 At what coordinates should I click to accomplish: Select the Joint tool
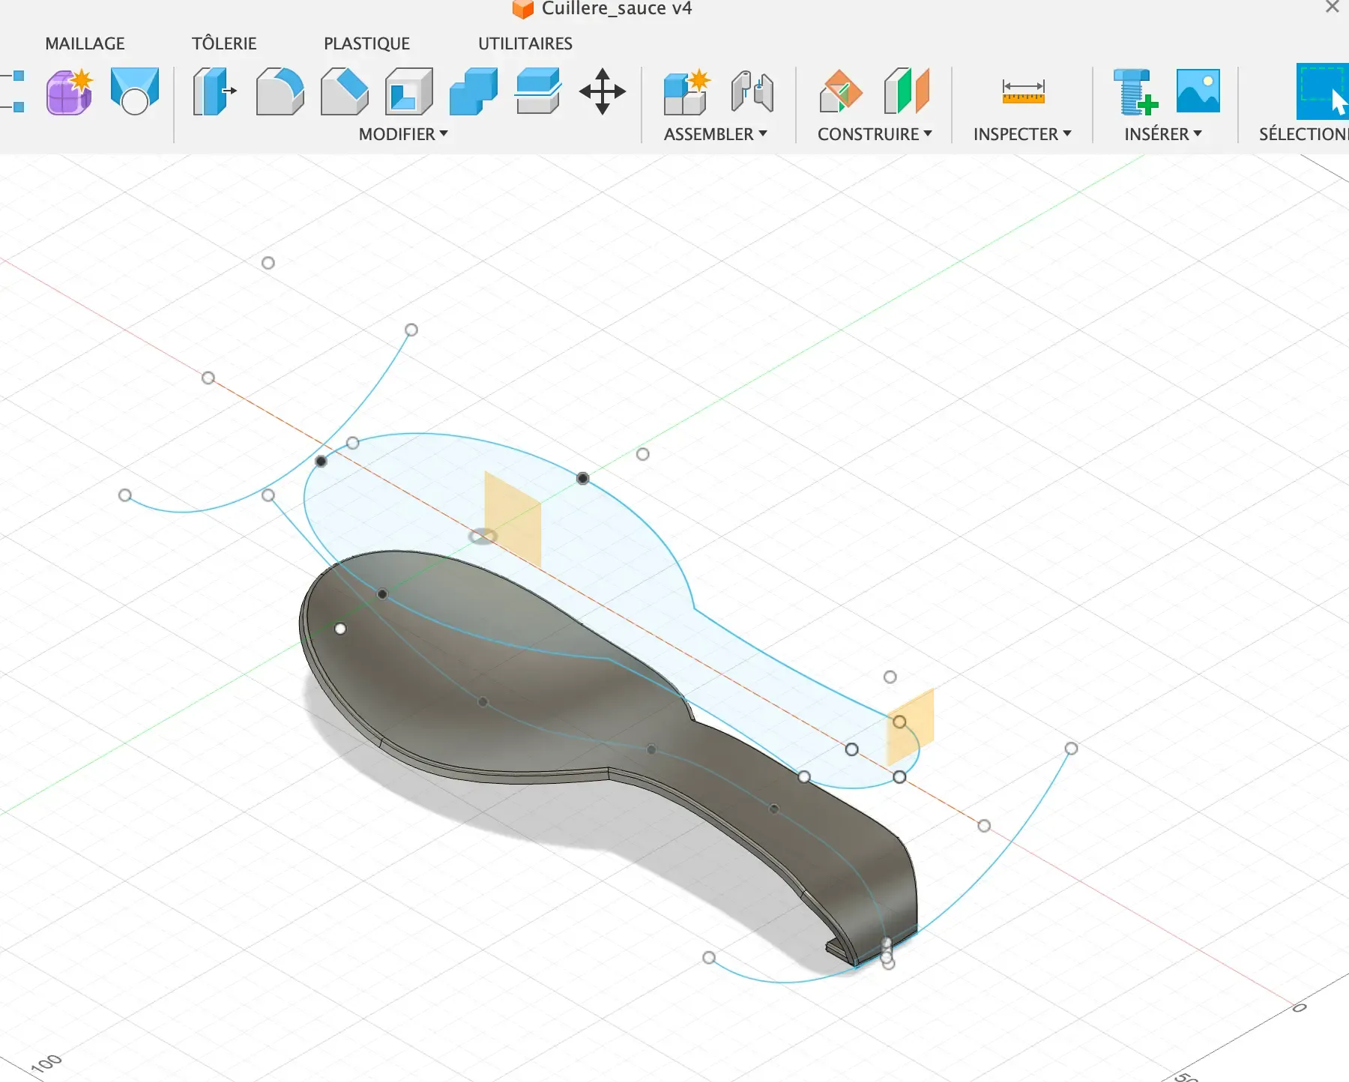click(752, 91)
